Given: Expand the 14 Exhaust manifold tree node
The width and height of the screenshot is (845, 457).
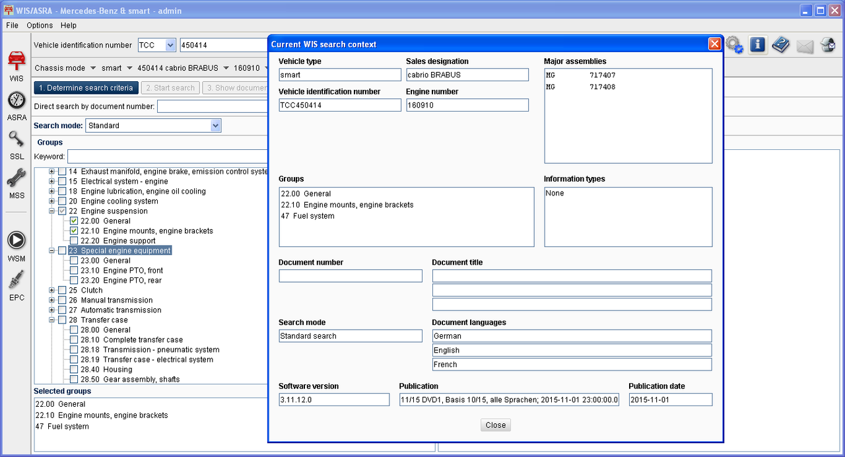Looking at the screenshot, I should [x=51, y=171].
